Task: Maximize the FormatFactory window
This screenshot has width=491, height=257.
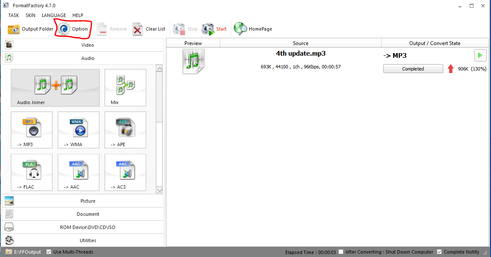Action: 471,6
